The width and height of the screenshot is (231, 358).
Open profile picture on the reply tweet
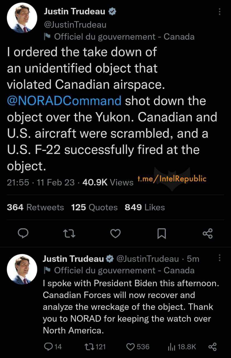point(22,269)
